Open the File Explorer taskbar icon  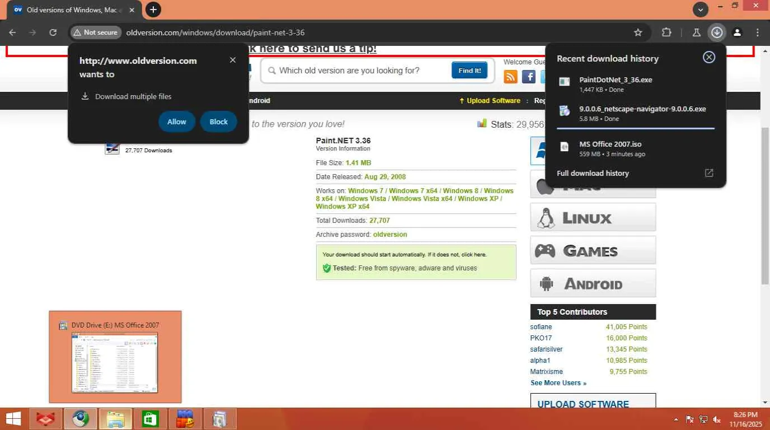116,419
